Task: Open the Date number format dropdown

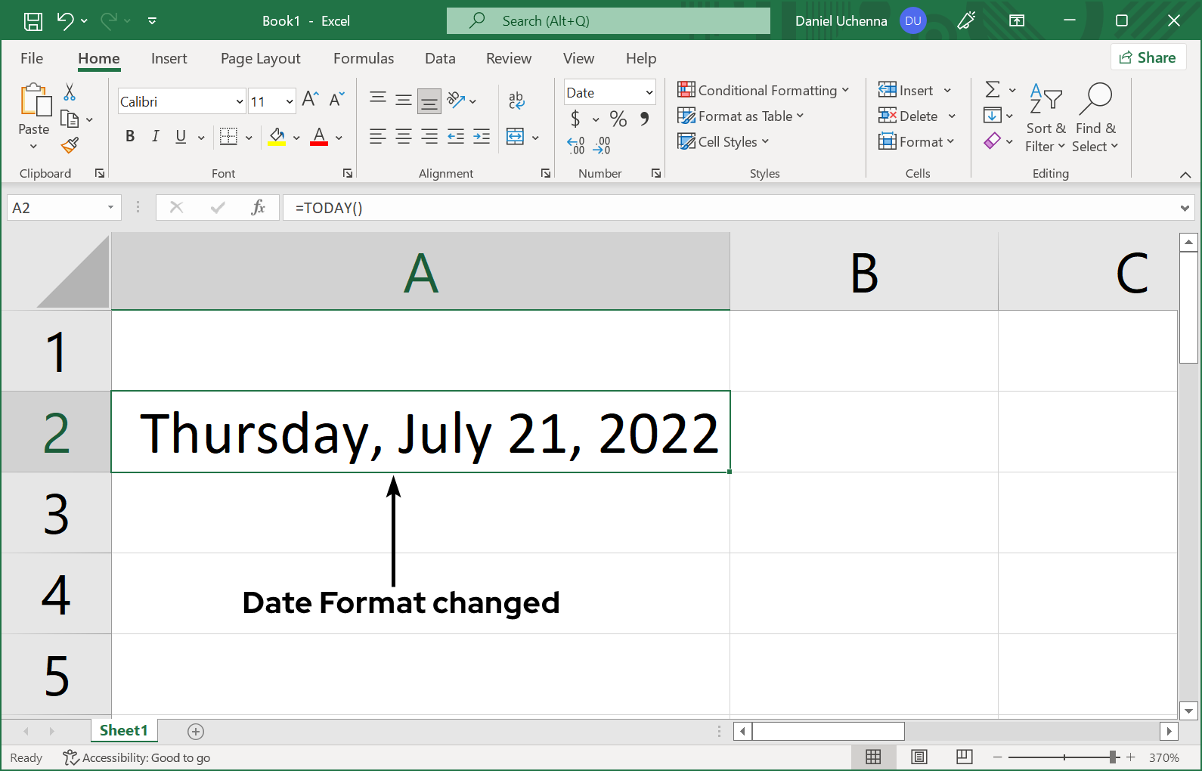Action: click(649, 93)
